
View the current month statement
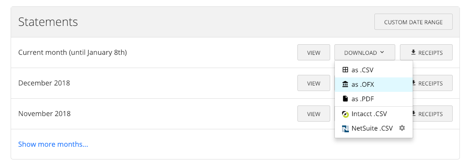(x=314, y=52)
